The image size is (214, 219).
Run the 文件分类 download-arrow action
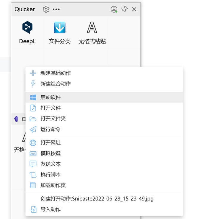click(x=60, y=27)
